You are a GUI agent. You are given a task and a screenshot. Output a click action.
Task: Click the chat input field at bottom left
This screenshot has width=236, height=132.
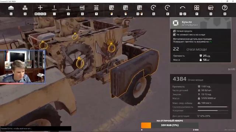point(36,129)
